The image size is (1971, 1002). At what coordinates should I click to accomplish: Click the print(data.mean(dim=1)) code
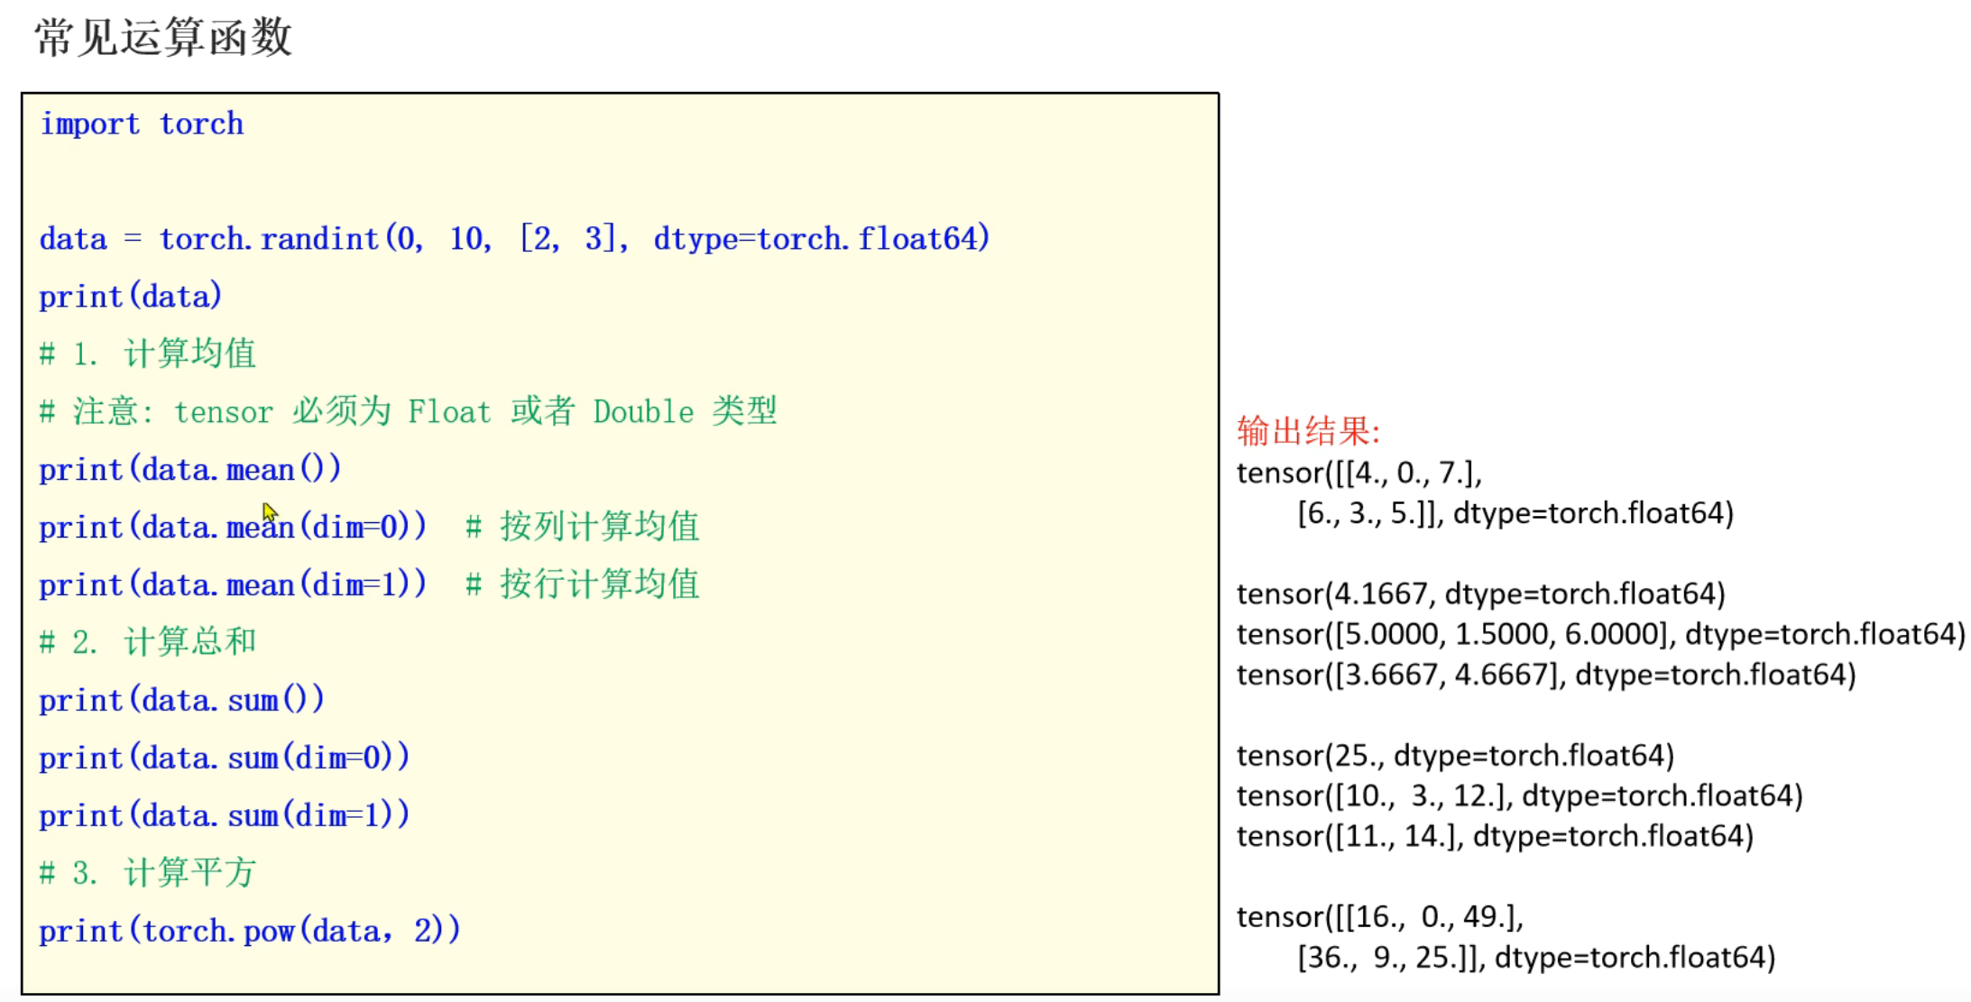[233, 585]
